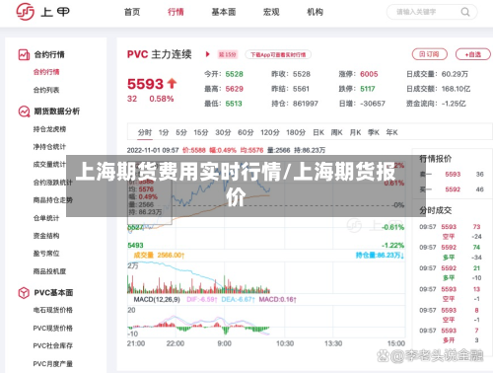Open 持仓龙虎榜 in sidebar
The image size is (493, 373).
(49, 129)
